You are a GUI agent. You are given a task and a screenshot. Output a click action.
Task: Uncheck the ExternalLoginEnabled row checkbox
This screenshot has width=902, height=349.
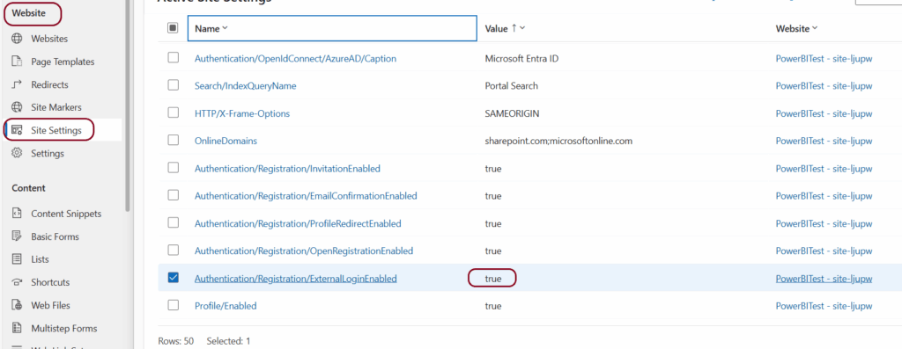tap(173, 278)
